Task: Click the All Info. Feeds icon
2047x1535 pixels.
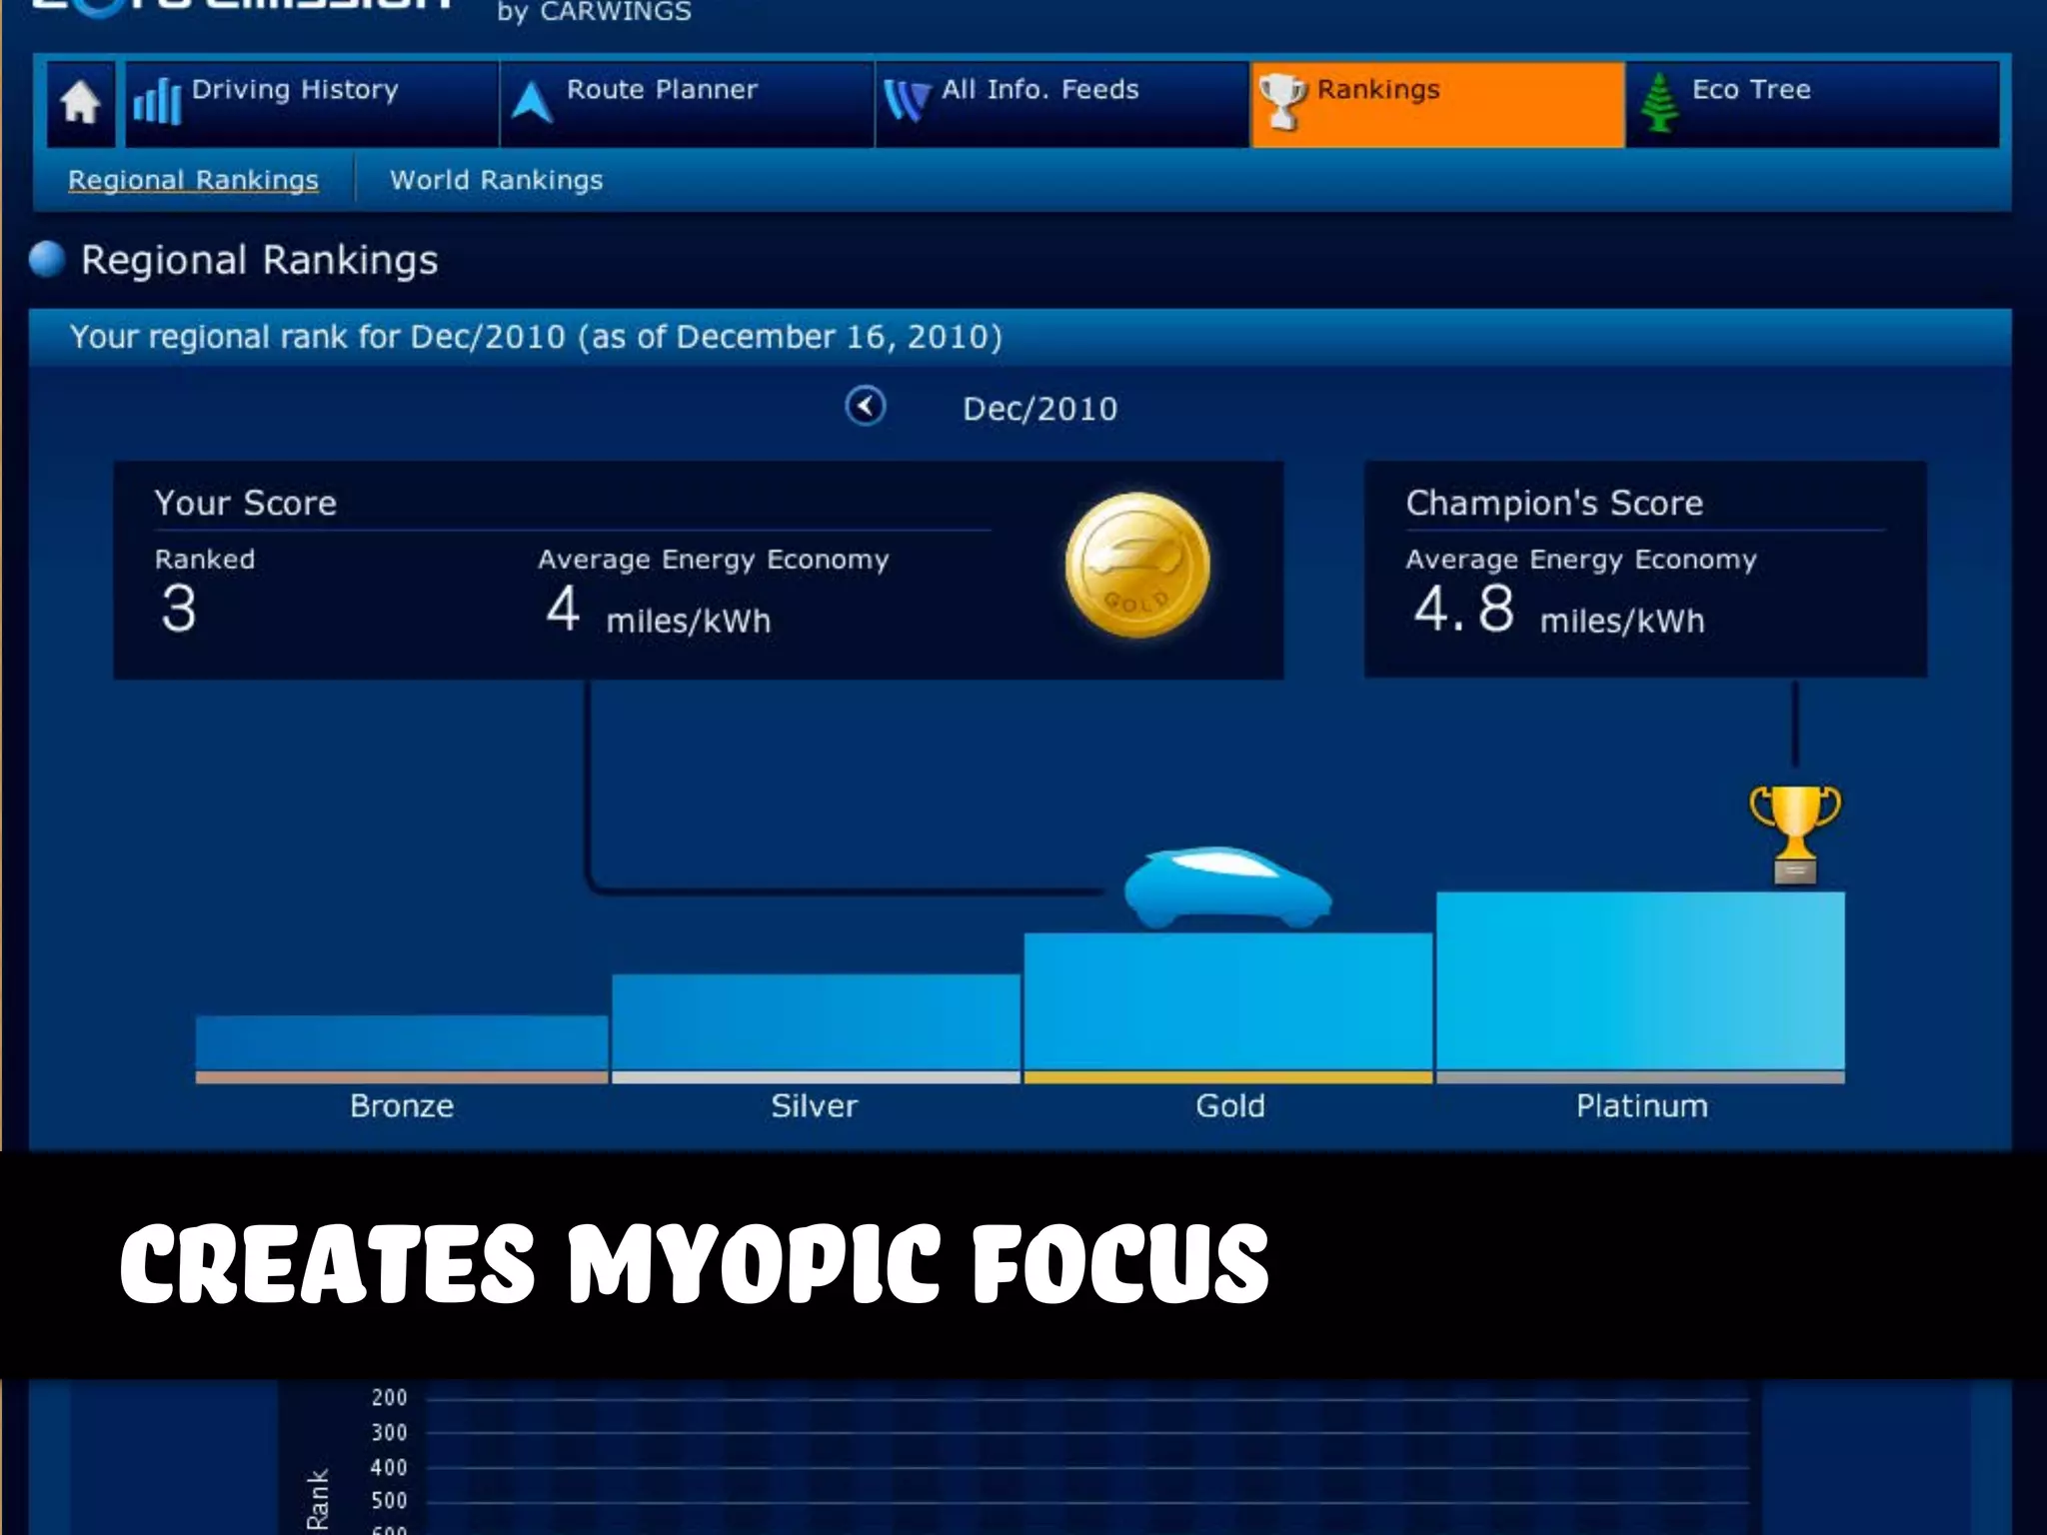Action: 907,101
